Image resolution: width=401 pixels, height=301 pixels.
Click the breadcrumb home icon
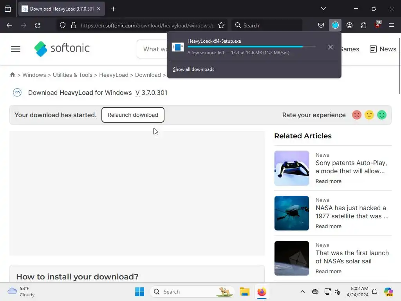[13, 75]
